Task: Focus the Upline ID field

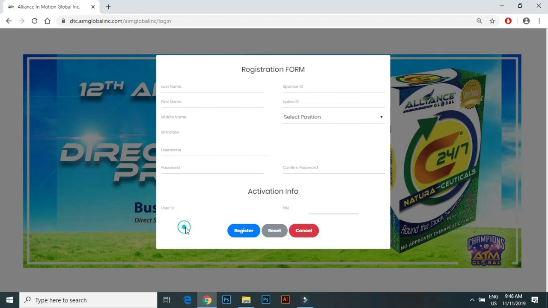Action: (x=334, y=102)
